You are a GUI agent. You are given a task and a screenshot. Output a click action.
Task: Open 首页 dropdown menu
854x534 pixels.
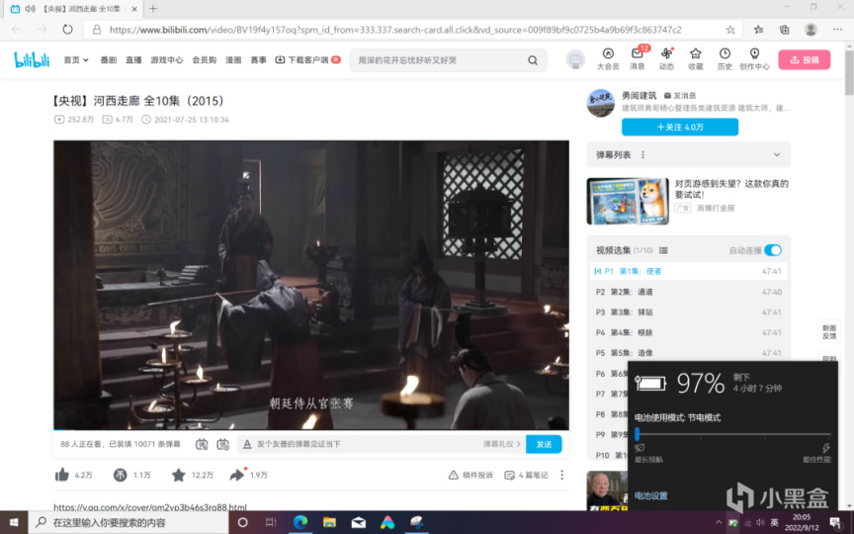[76, 60]
